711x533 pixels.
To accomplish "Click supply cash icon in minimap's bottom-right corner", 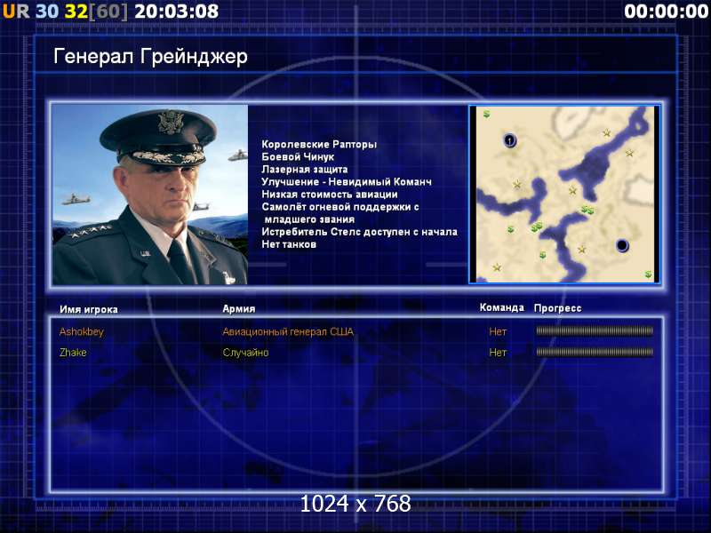I will (649, 274).
